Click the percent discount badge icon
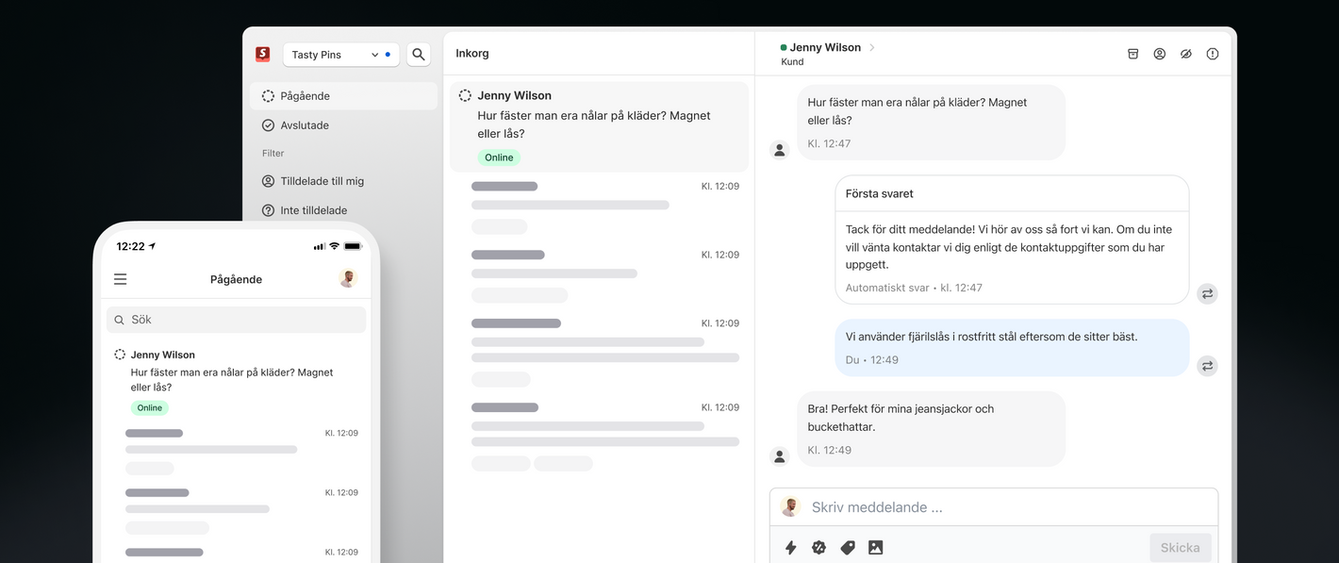Viewport: 1339px width, 563px height. click(819, 548)
